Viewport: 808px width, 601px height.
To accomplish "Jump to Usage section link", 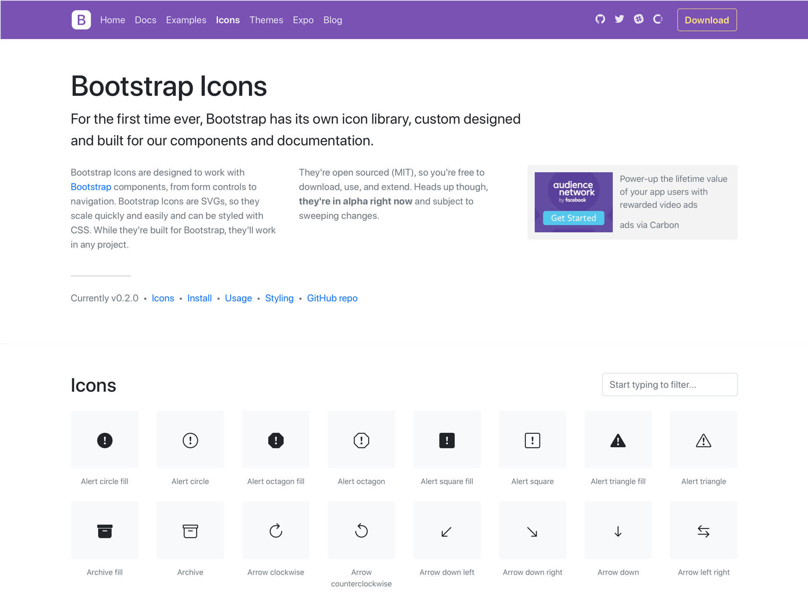I will [238, 298].
